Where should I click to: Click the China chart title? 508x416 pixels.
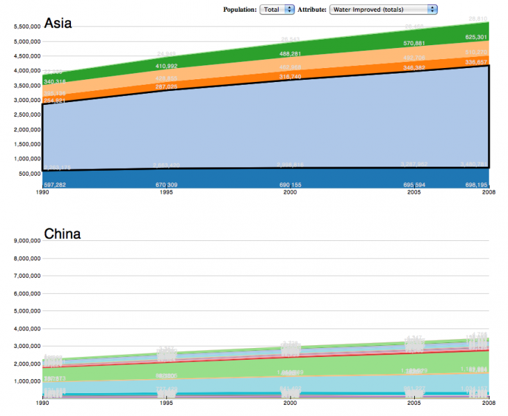(62, 233)
